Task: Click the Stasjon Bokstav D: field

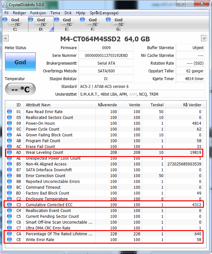Action: pyautogui.click(x=106, y=79)
